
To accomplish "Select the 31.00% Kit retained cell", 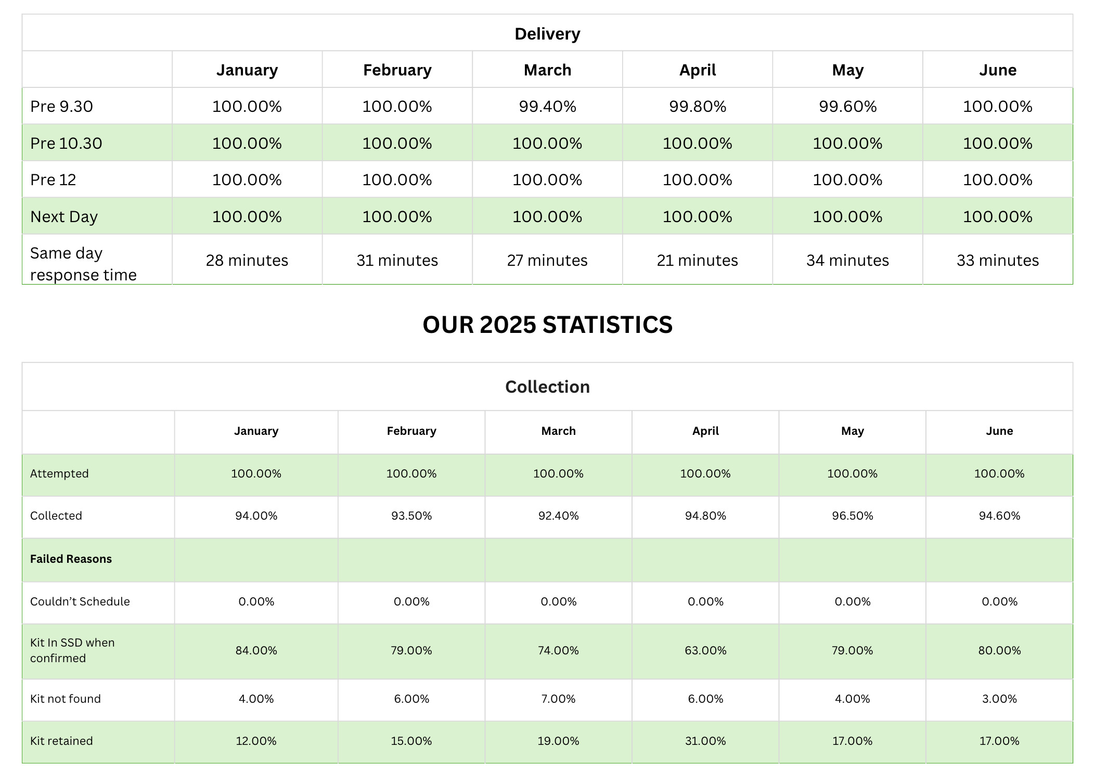I will [705, 741].
